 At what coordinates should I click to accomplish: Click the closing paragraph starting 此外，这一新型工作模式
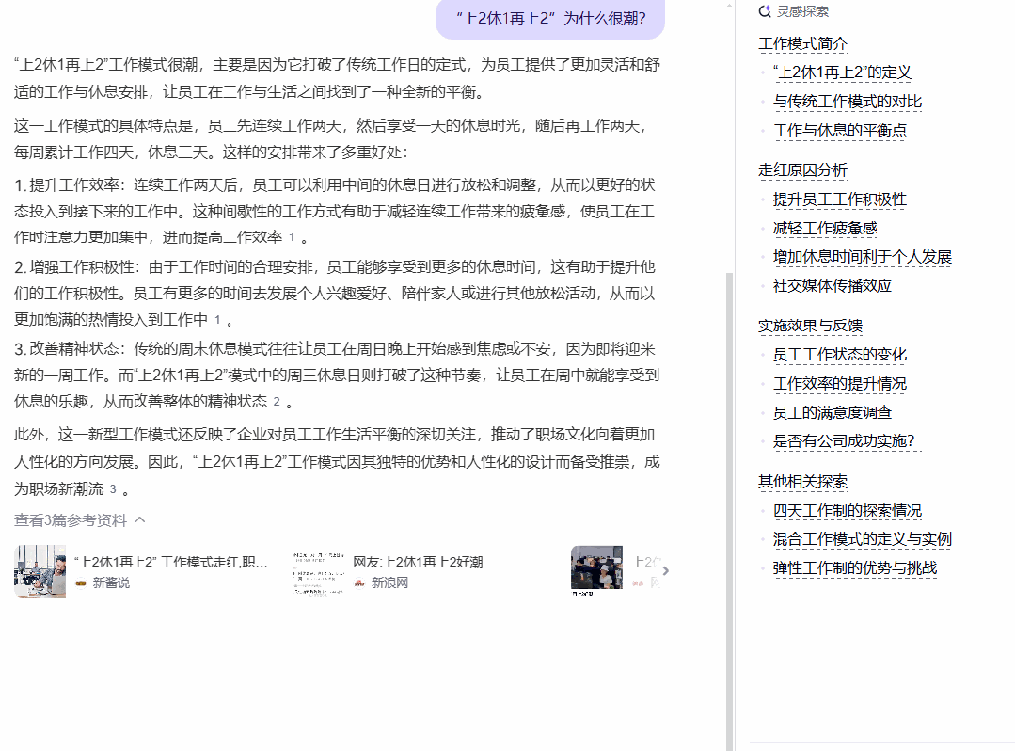pos(338,461)
